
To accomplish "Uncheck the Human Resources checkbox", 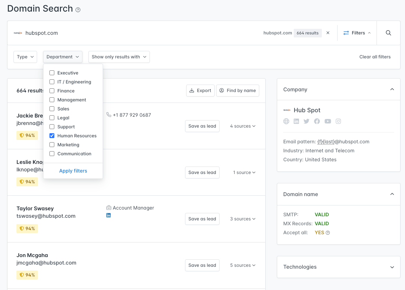I will 52,136.
